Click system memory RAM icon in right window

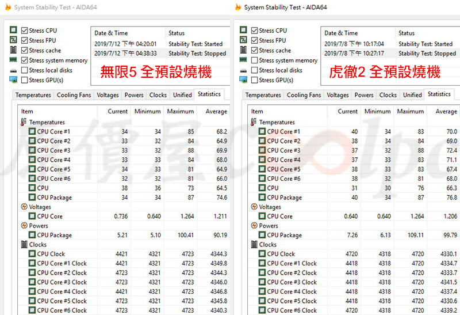coord(243,60)
